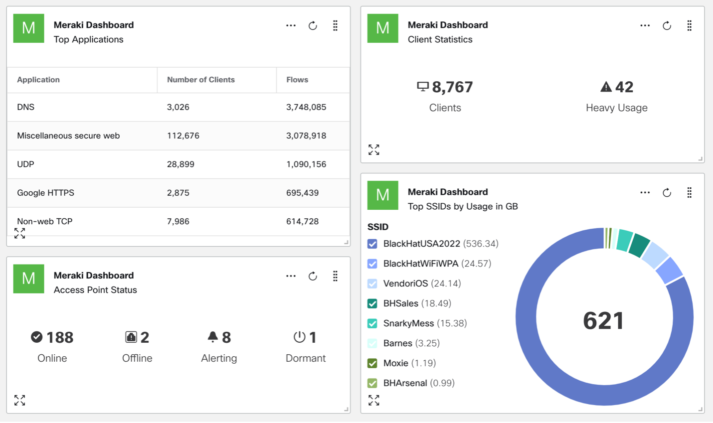Expand the Top Applications widget to fullscreen
Screen dimensions: 713x423
(x=19, y=233)
